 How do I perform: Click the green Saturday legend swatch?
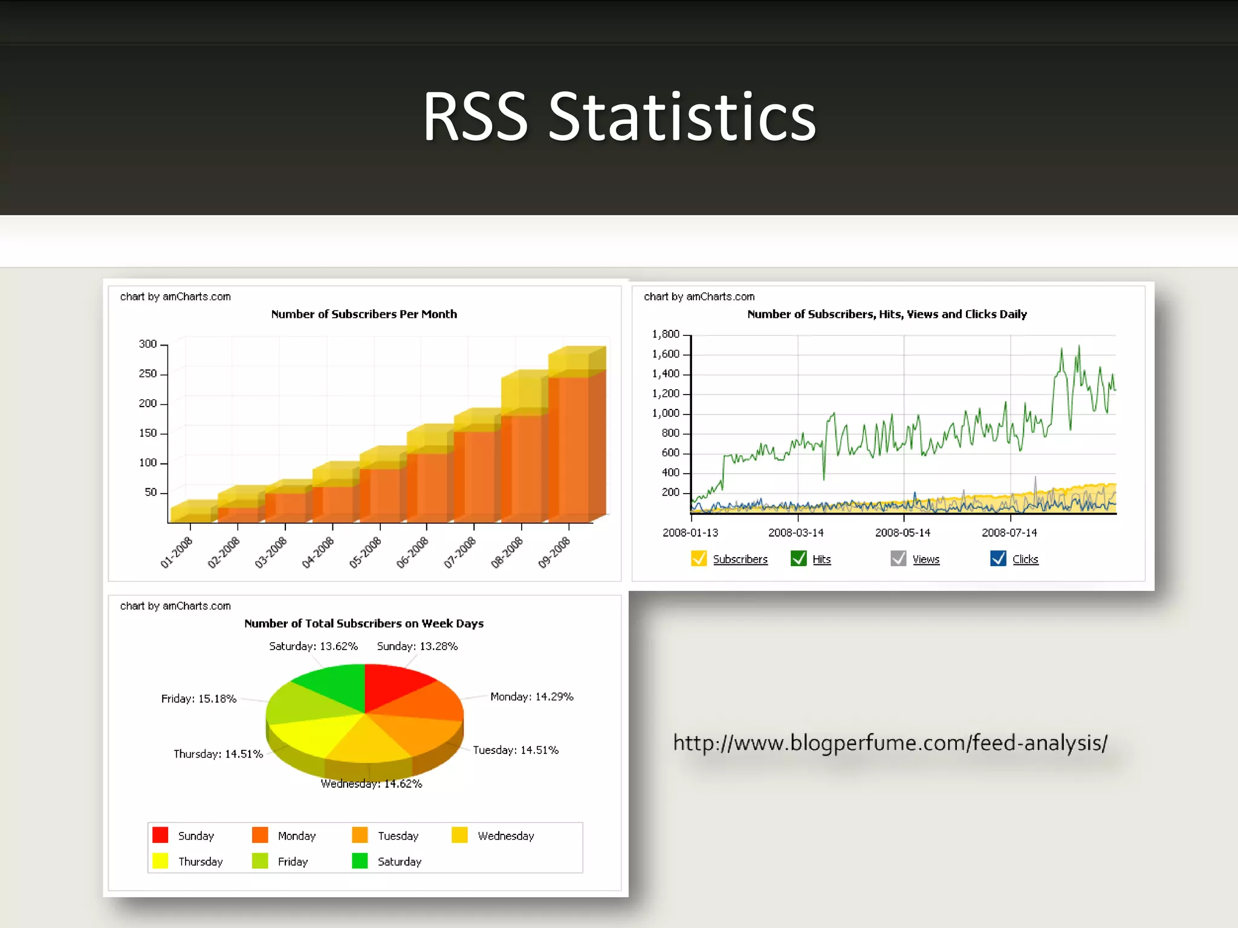(x=360, y=860)
